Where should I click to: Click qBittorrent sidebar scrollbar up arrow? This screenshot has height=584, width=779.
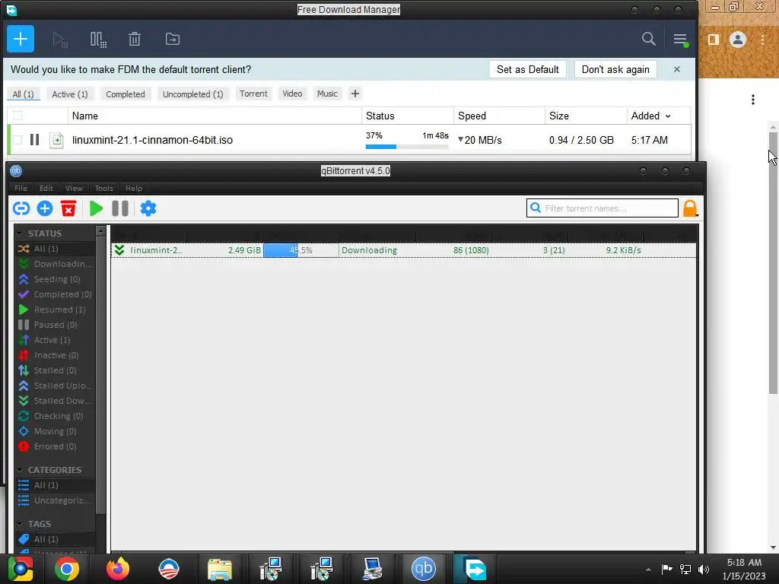101,231
